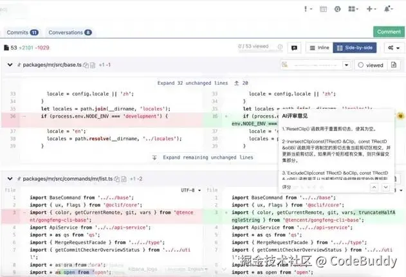Screen dimensions: 406x277
Task: Toggle comments with the speech bubble button
Action: [x=294, y=48]
